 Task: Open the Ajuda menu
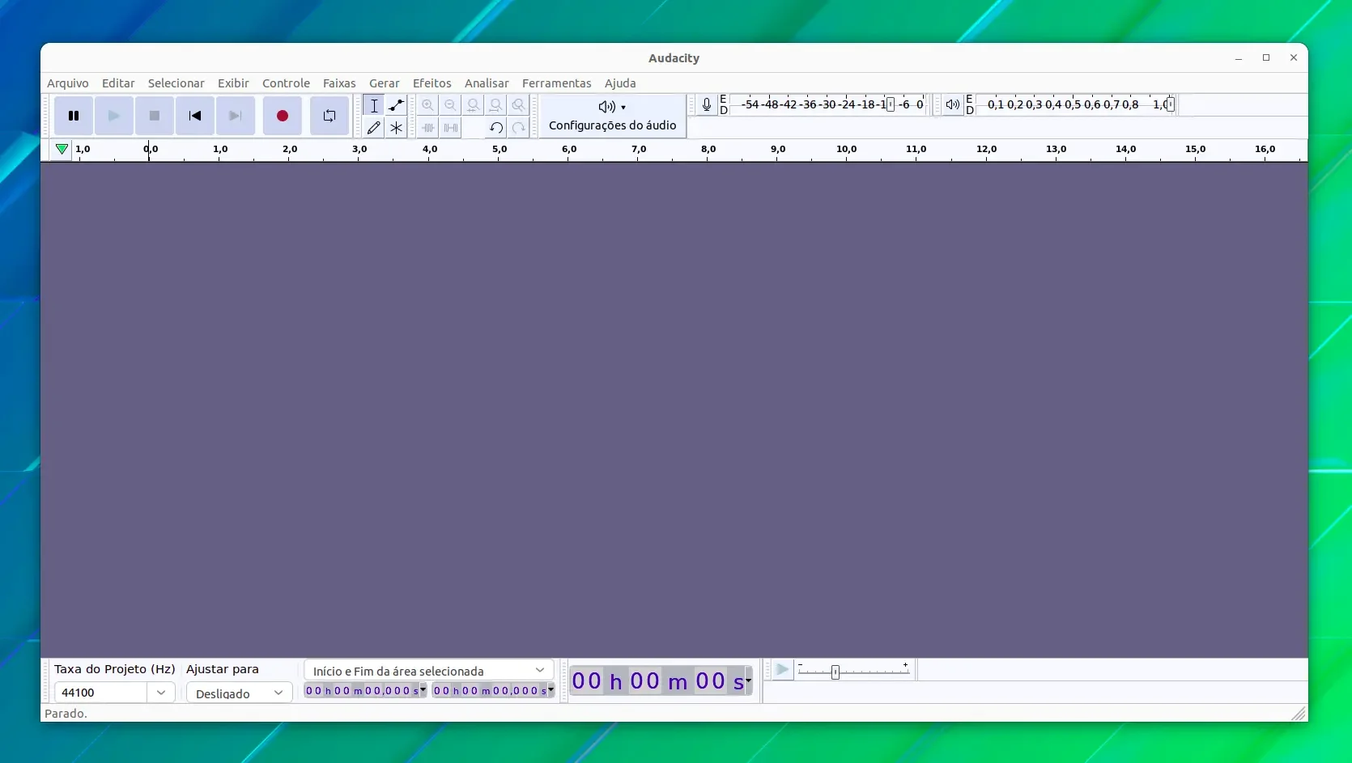[x=620, y=83]
